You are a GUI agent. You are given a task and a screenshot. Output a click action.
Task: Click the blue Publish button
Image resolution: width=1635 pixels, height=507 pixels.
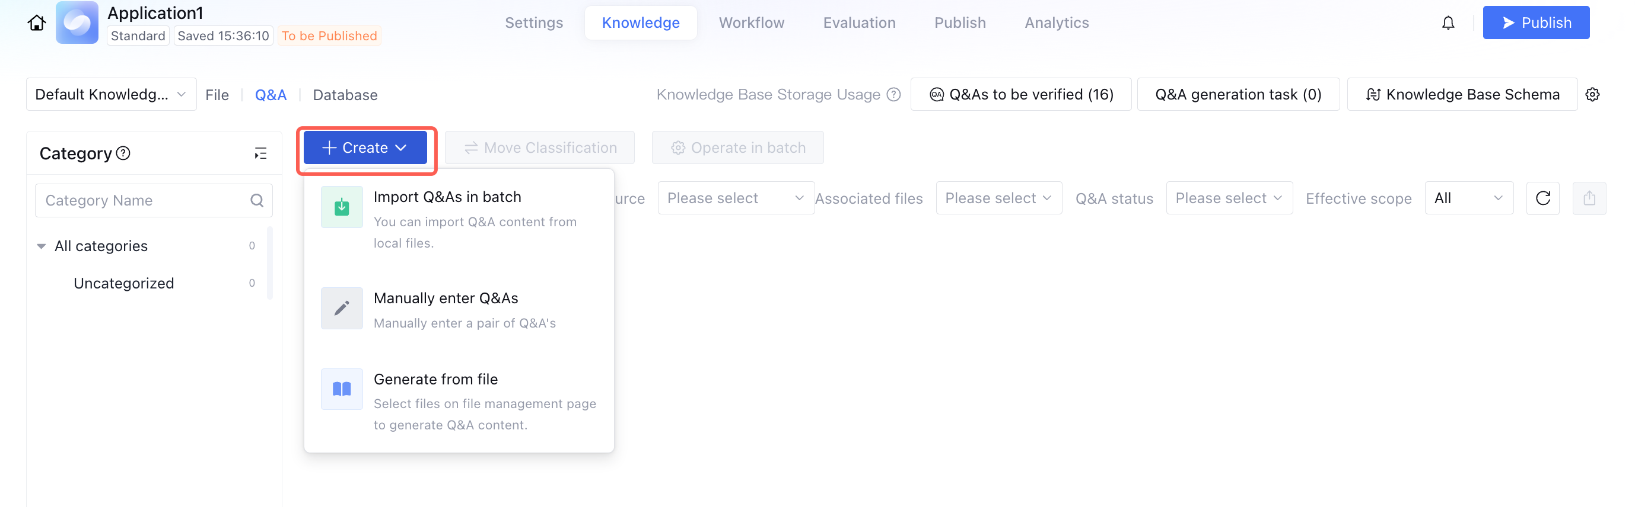[x=1535, y=23]
